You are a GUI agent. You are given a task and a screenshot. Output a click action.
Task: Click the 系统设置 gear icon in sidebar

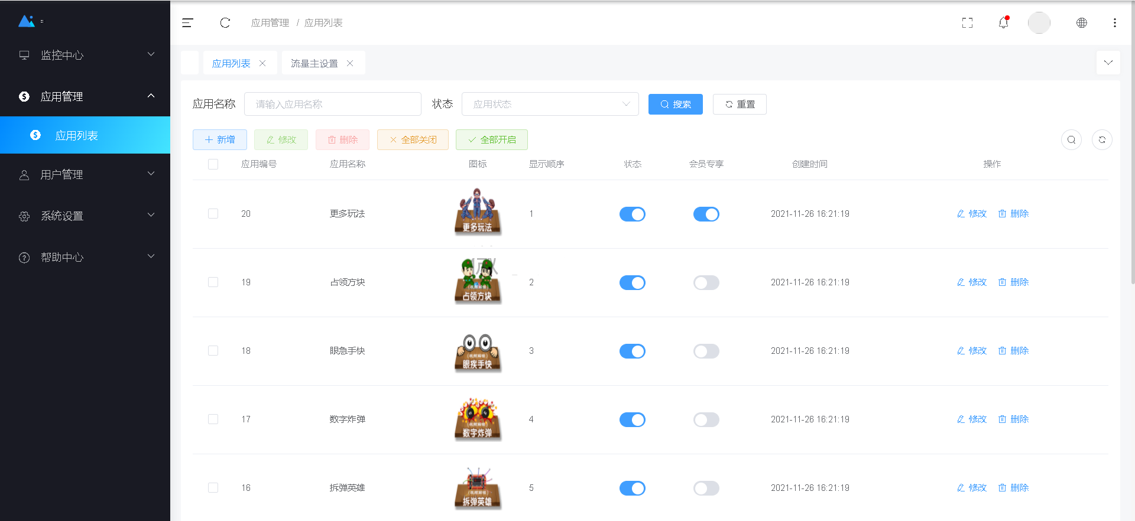(x=24, y=216)
